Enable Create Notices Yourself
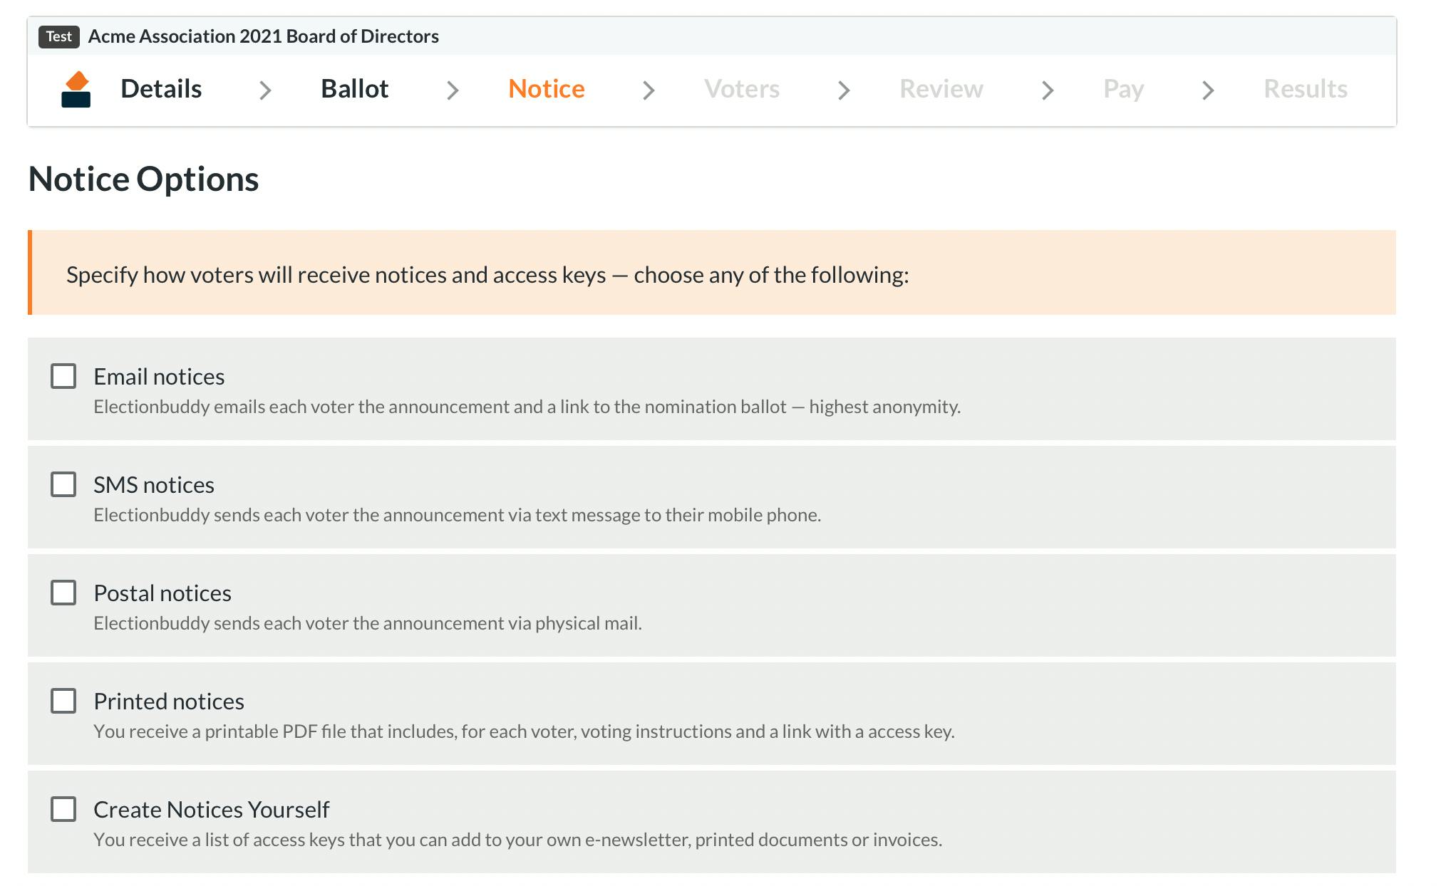This screenshot has width=1441, height=886. pos(64,809)
